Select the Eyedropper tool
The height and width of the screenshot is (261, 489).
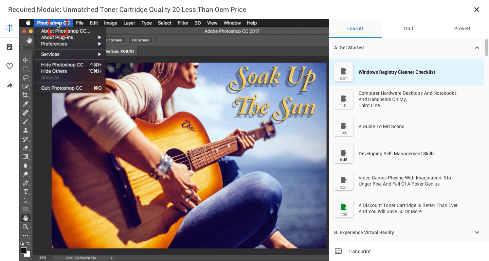tap(25, 104)
